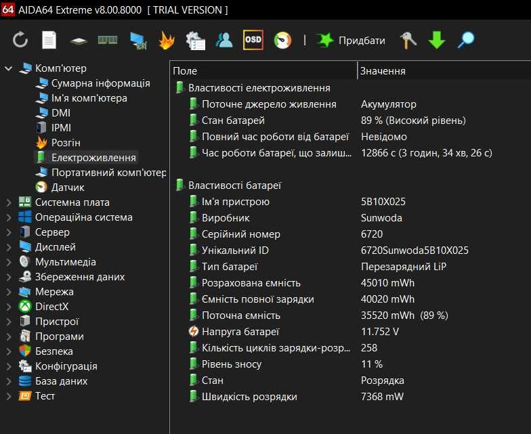Click the 12866 с remaining time value
The width and height of the screenshot is (531, 434).
click(x=427, y=153)
